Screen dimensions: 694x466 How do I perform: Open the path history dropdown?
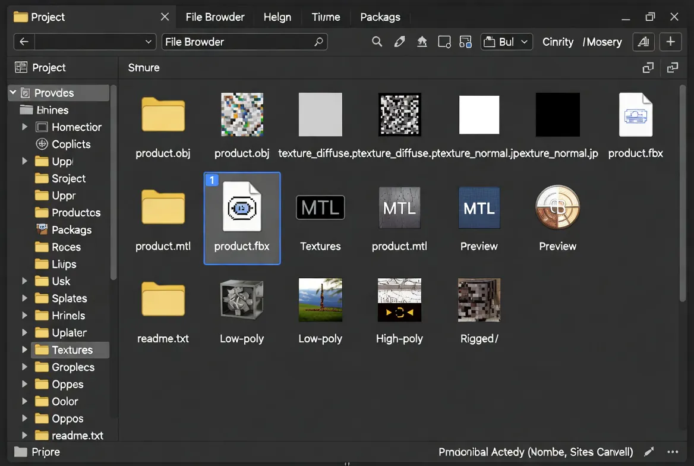149,42
